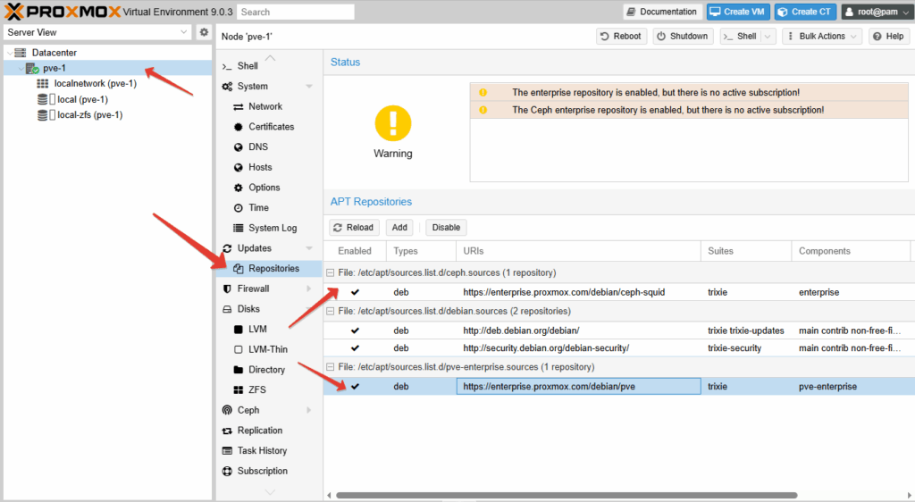Click the Firewall shield icon

pyautogui.click(x=227, y=289)
